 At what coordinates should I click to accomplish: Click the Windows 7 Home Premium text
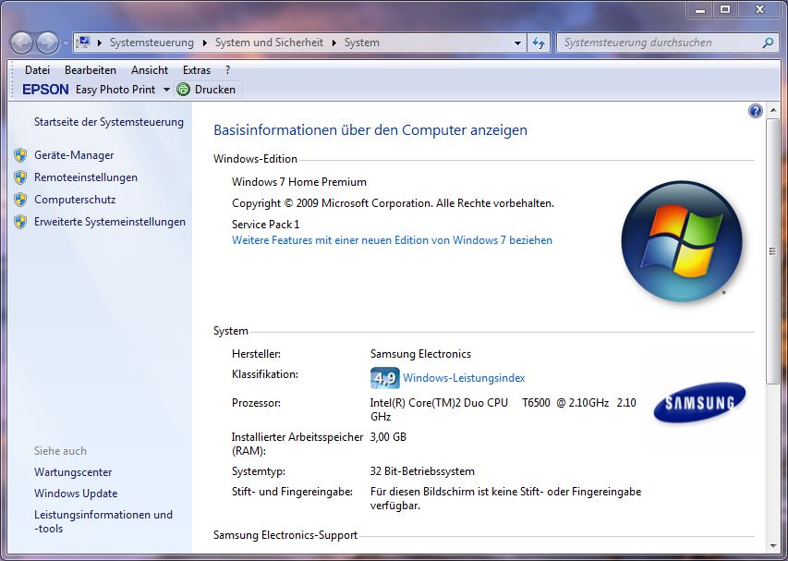tap(299, 182)
